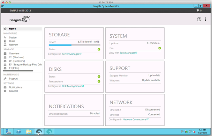The height and width of the screenshot is (136, 212).
Task: Open File Explorer from taskbar
Action: click(29, 132)
